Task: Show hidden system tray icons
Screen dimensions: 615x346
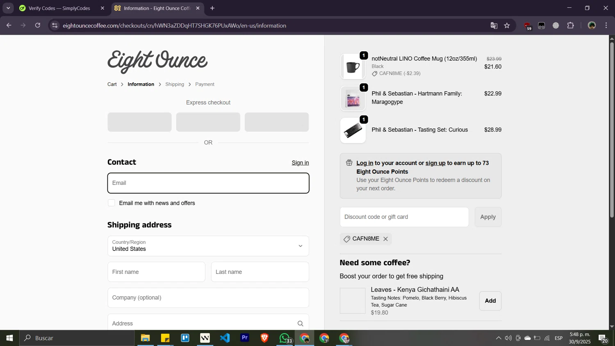Action: pyautogui.click(x=498, y=338)
